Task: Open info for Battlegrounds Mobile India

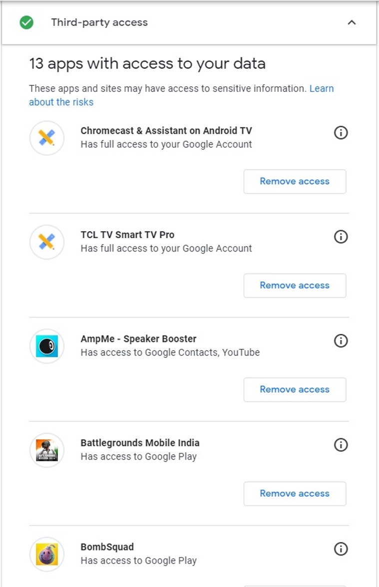Action: (341, 445)
